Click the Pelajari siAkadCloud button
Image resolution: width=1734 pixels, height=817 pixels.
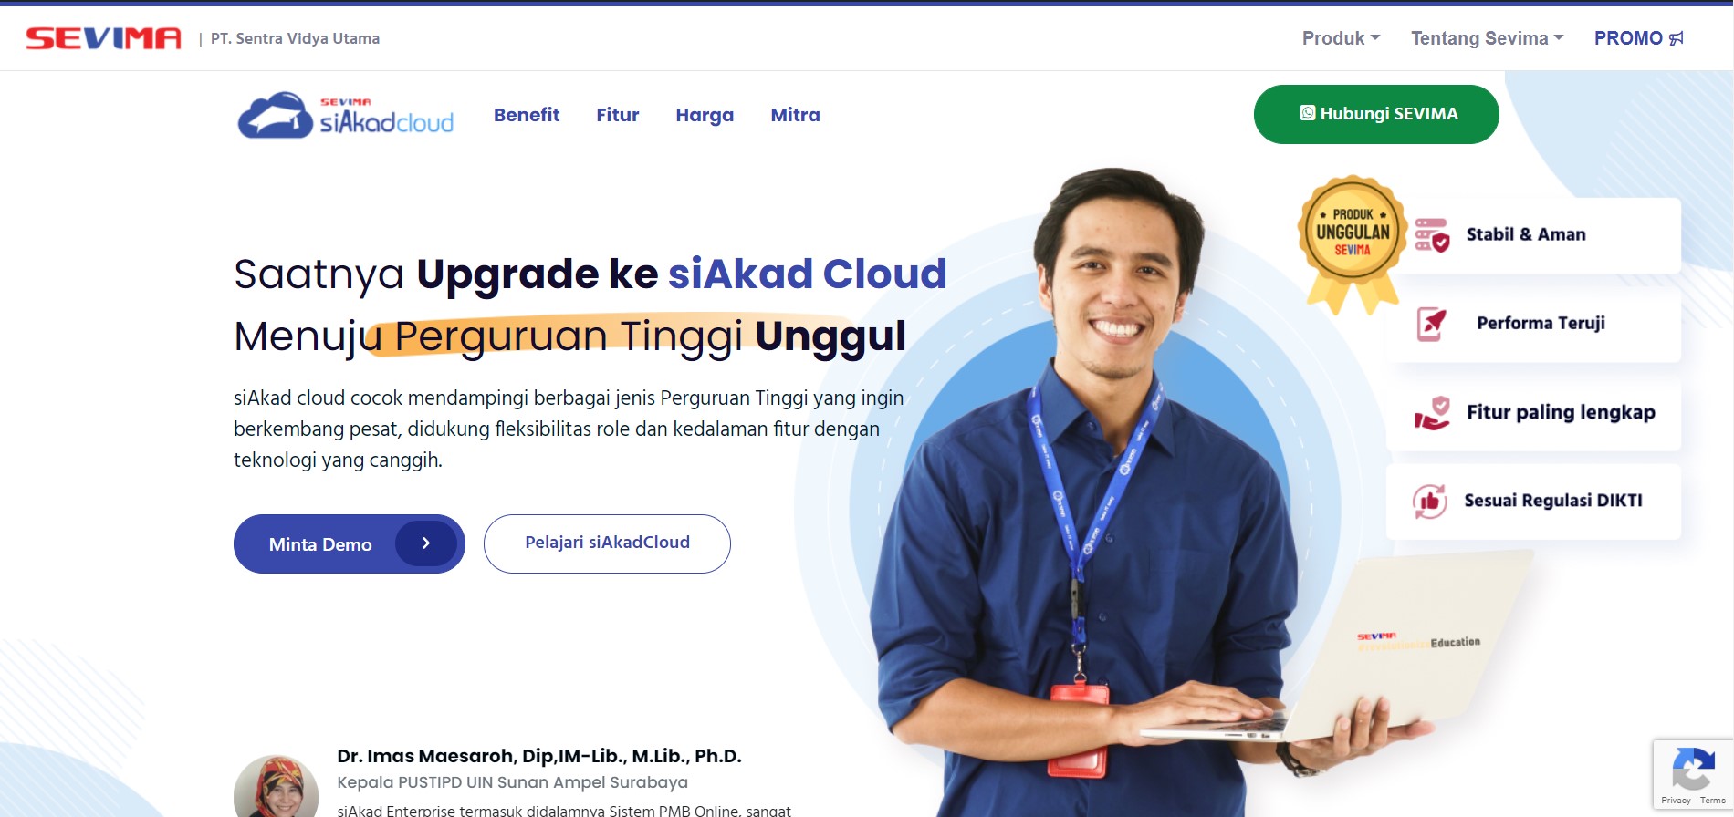pos(607,543)
